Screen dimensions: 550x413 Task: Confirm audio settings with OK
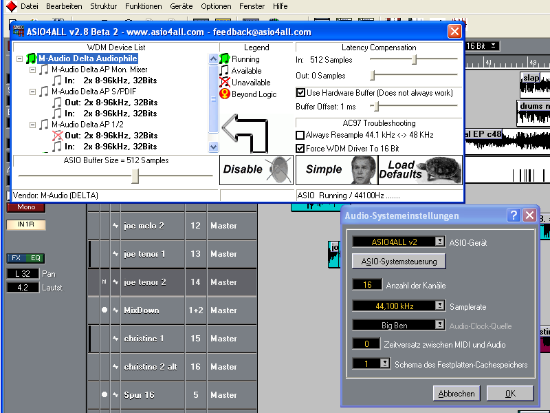pyautogui.click(x=510, y=394)
